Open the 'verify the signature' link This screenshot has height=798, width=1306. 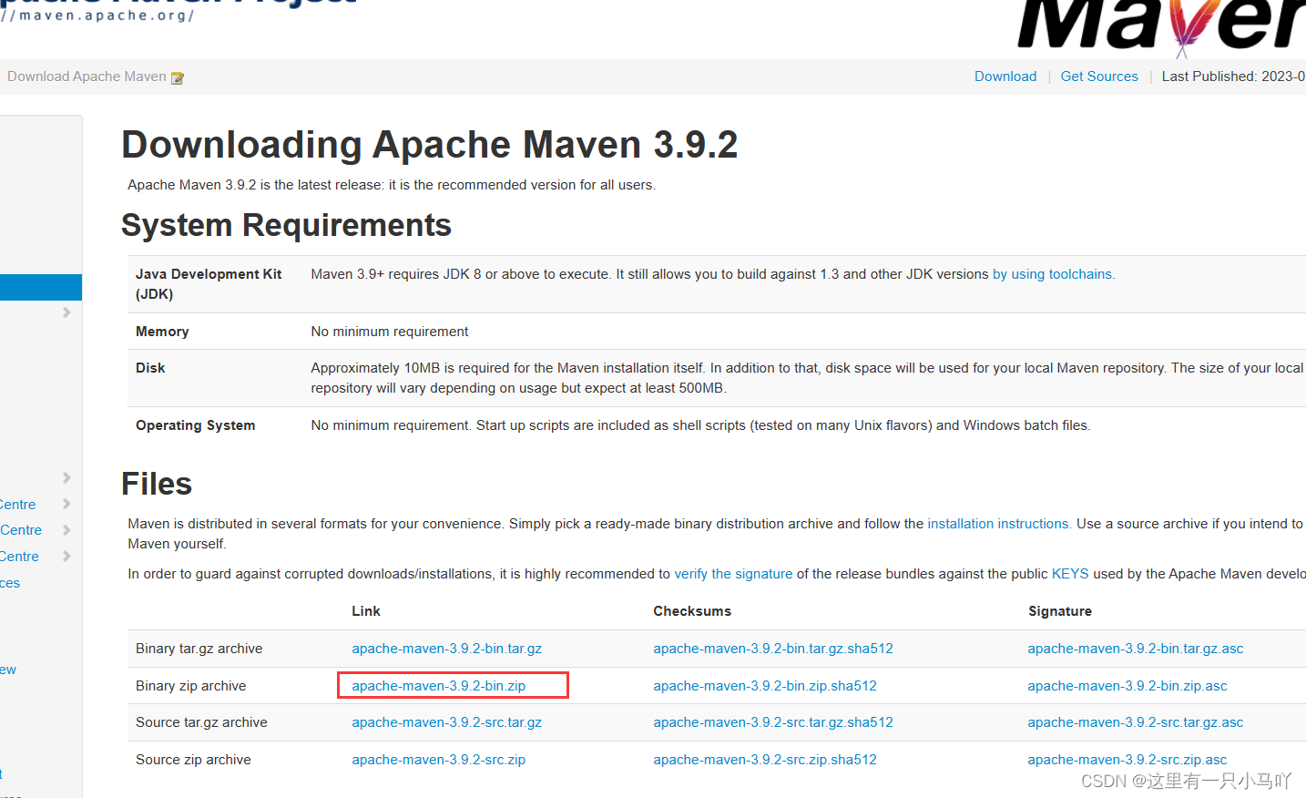coord(733,574)
